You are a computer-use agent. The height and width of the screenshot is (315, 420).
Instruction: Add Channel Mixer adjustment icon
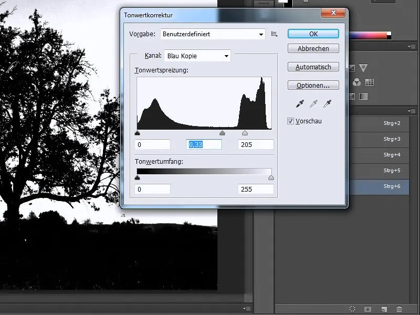click(356, 82)
